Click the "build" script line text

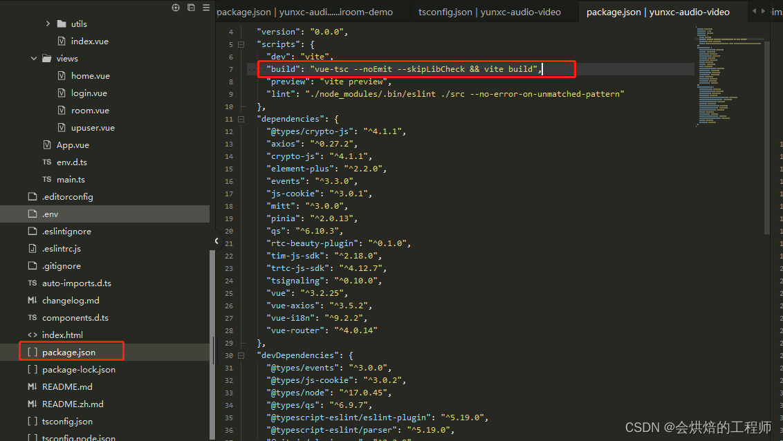point(404,69)
